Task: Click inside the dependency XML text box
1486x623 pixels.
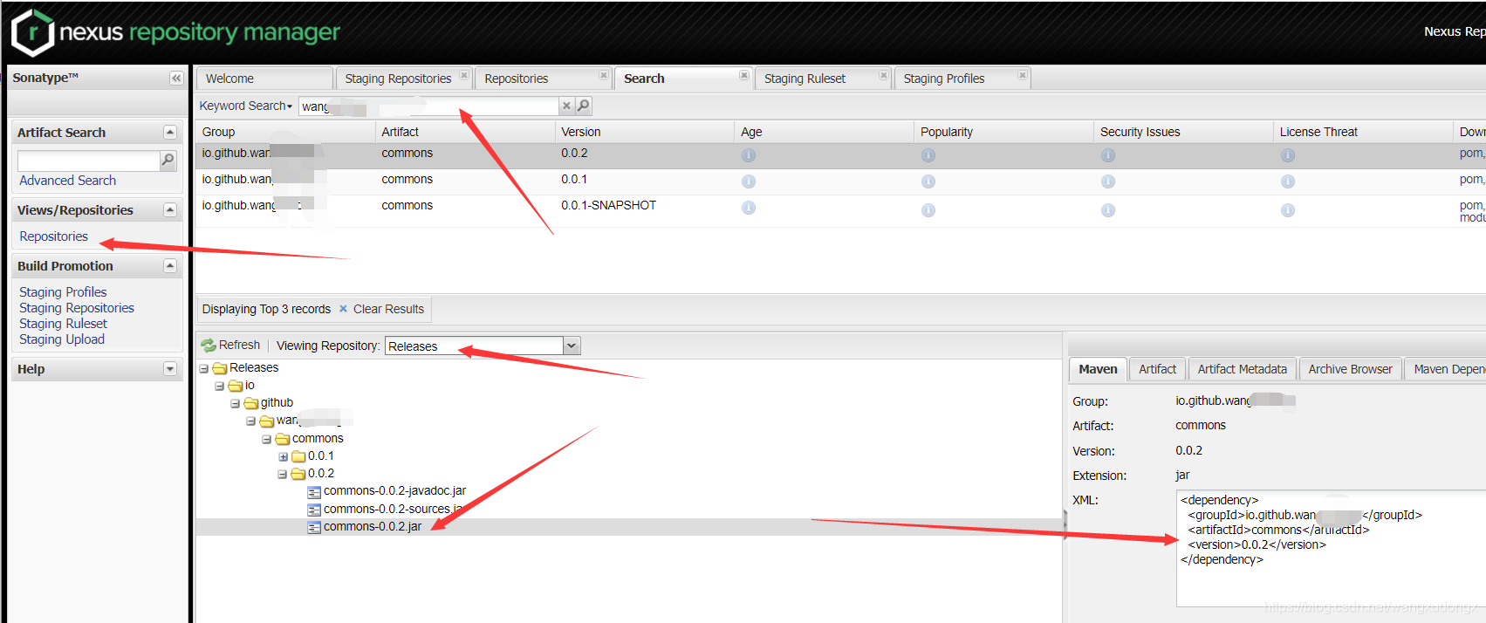Action: click(1331, 548)
